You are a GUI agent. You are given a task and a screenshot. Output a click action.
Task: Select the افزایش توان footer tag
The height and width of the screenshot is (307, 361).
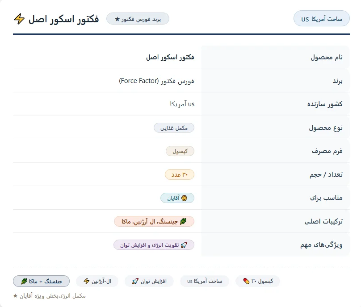(149, 281)
